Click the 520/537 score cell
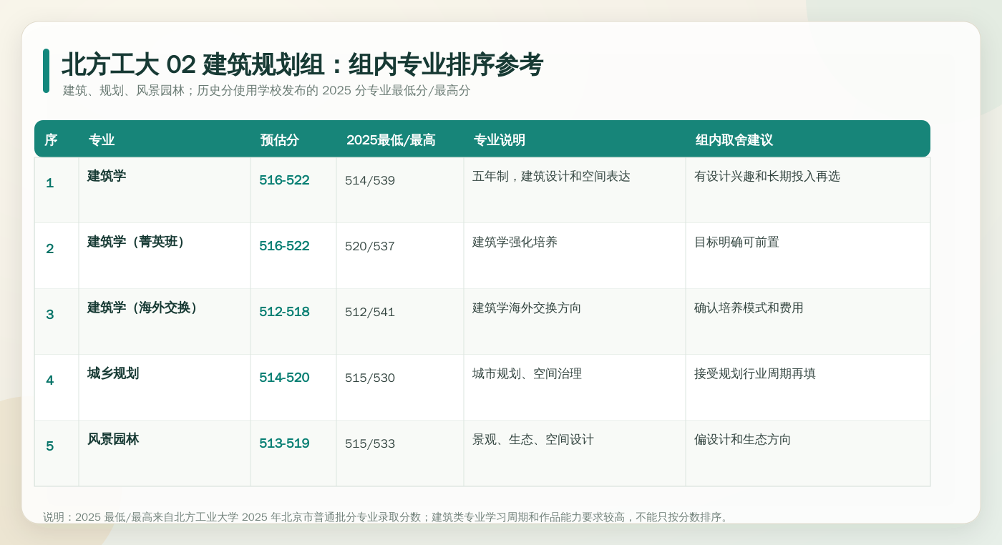The image size is (1002, 545). (370, 246)
